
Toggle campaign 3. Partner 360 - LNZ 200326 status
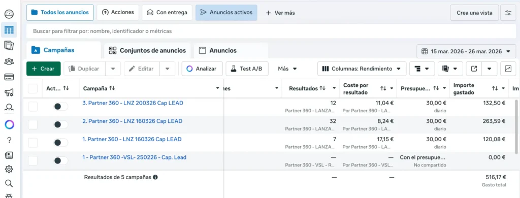pyautogui.click(x=61, y=107)
